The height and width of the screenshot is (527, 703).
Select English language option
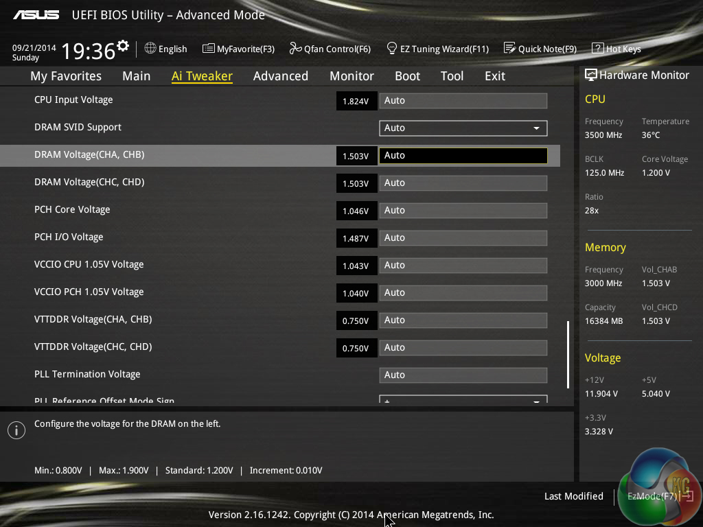click(172, 49)
